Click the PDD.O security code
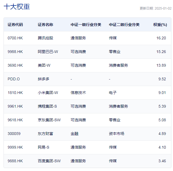 (x=14, y=79)
